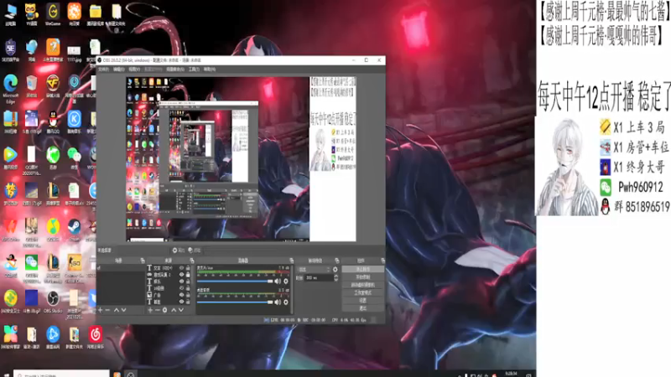
Task: Move selected source up arrow
Action: (174, 310)
